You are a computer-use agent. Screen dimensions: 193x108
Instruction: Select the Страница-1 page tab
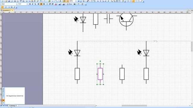(x=13, y=106)
